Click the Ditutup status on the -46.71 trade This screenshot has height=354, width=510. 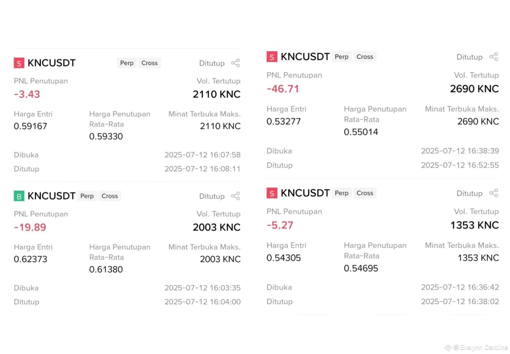469,57
